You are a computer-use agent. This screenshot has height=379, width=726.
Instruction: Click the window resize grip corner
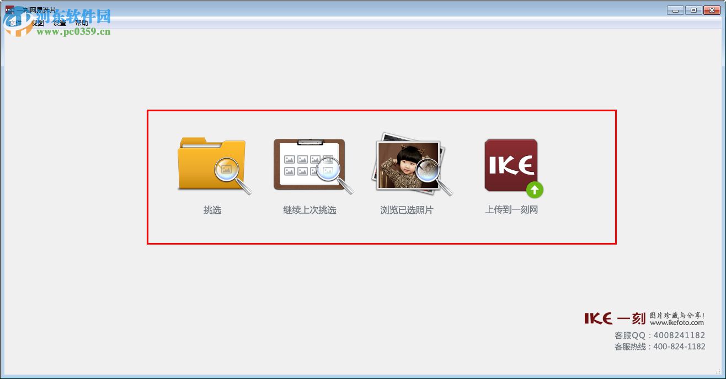point(718,371)
